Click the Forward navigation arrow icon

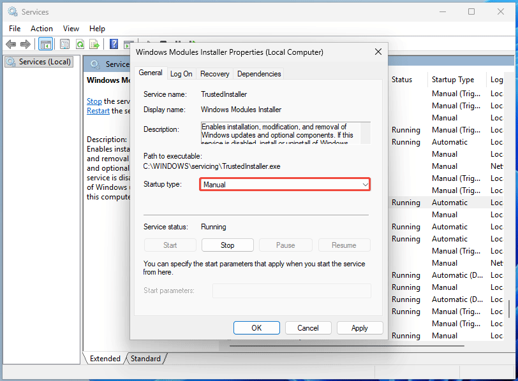tap(25, 44)
